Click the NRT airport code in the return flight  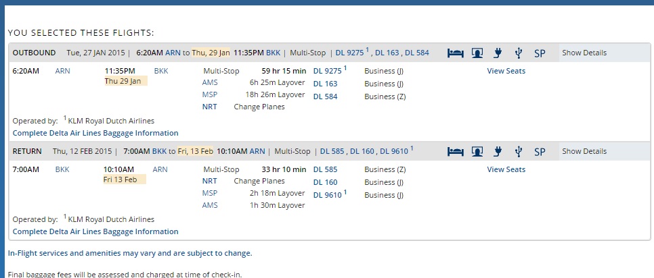[x=210, y=182]
